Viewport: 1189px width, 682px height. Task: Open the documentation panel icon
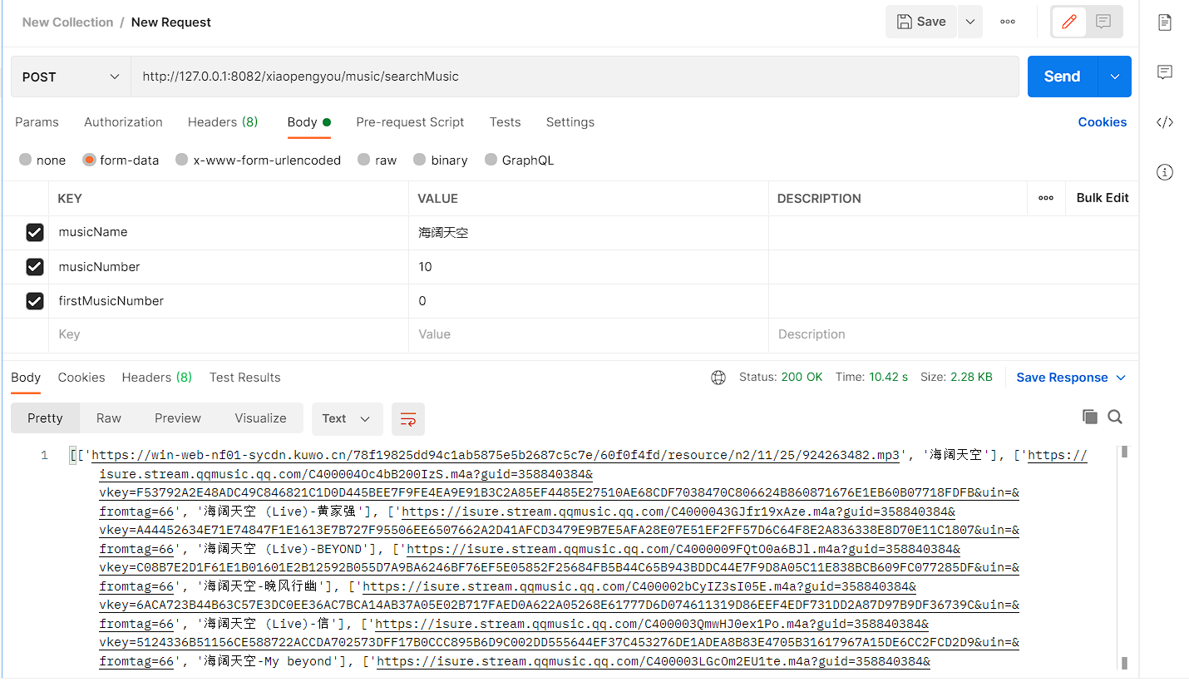click(1165, 22)
